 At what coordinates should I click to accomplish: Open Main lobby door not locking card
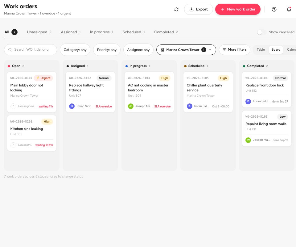(32, 92)
